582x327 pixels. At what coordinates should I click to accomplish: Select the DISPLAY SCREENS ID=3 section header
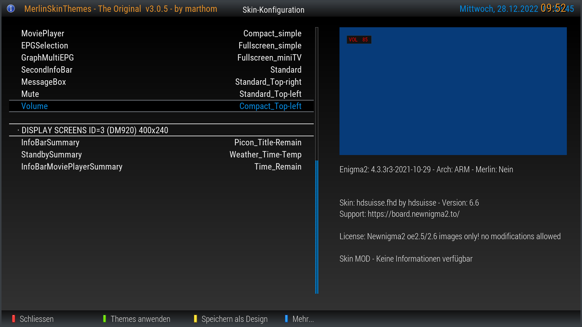pos(95,130)
